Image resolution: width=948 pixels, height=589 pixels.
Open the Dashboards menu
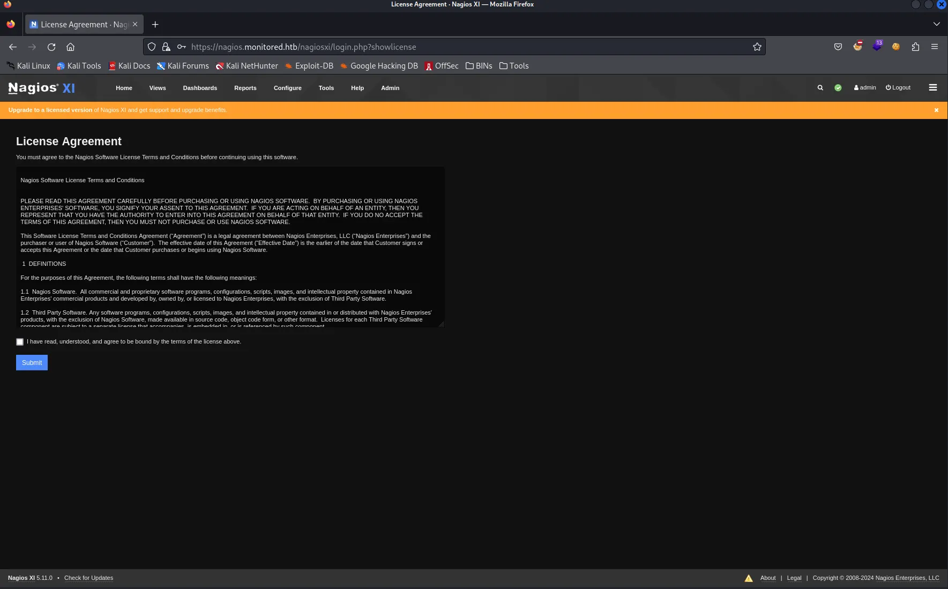pos(200,88)
